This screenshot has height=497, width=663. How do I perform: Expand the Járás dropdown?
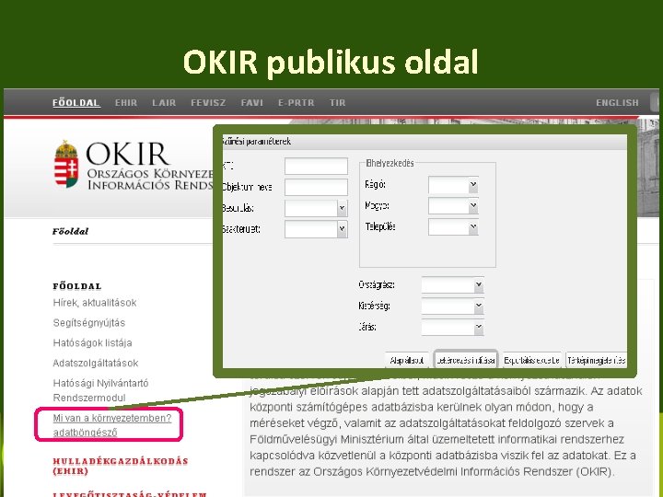pyautogui.click(x=478, y=327)
